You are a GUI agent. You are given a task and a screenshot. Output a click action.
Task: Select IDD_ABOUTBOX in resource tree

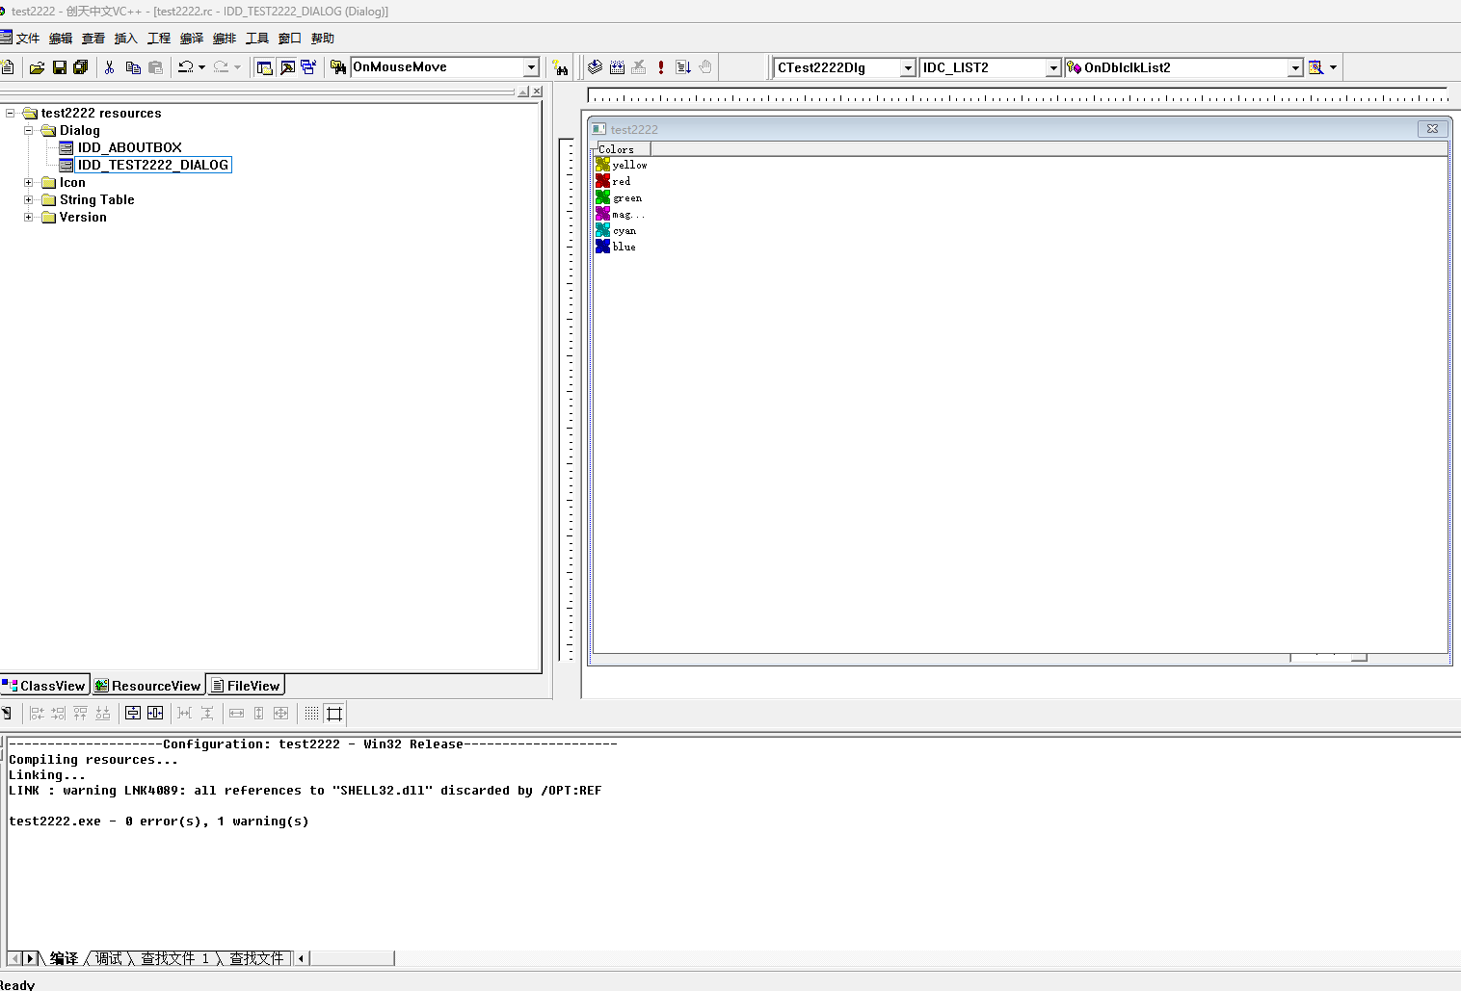129,148
